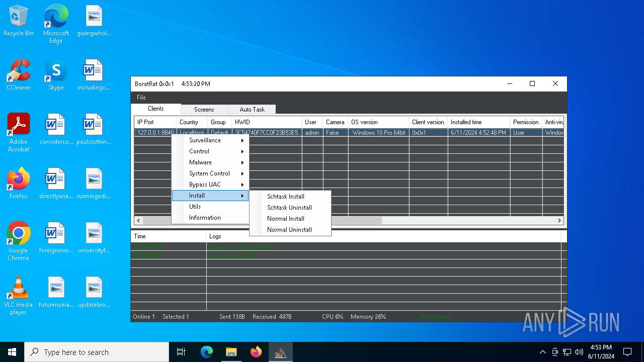Open Firefox from the taskbar

256,352
